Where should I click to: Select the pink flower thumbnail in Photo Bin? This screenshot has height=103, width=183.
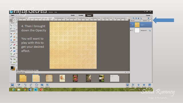[x=75, y=78]
